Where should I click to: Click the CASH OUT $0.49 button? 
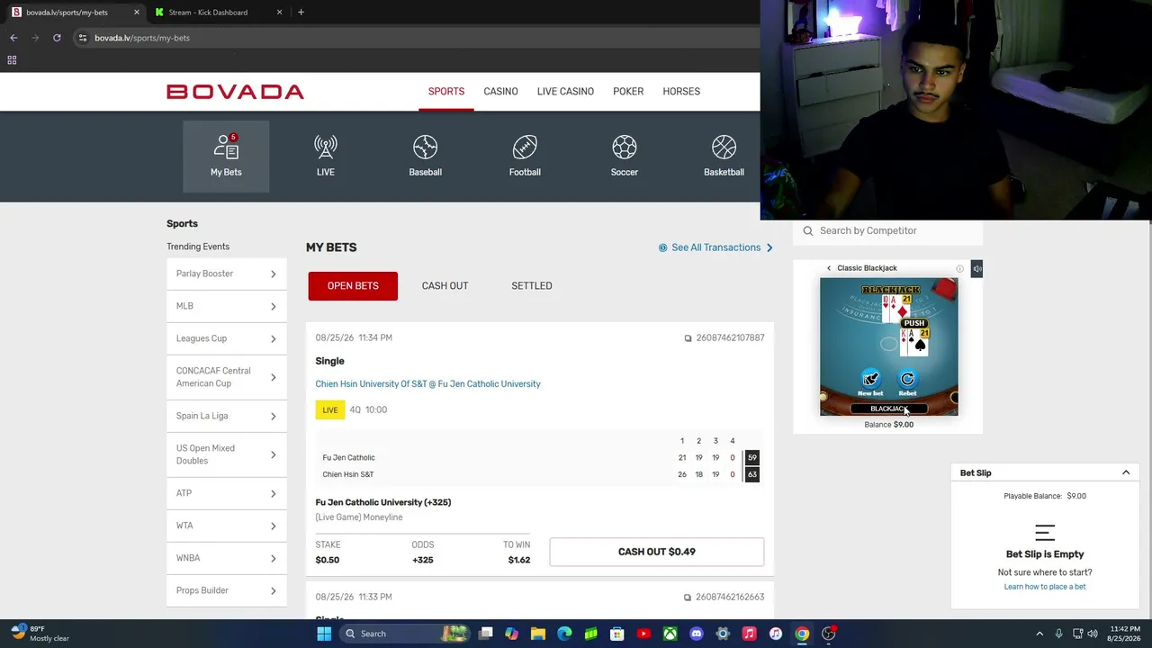pyautogui.click(x=657, y=552)
